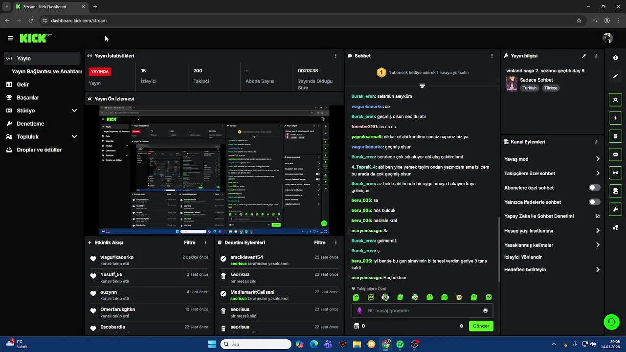
Task: Open the hamburger menu next to Kick logo
Action: coord(10,38)
